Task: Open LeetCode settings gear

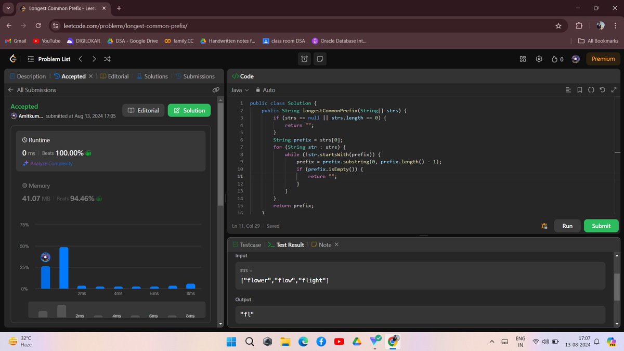Action: pos(539,59)
